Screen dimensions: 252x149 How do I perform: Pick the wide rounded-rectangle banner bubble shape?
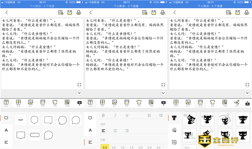click(x=35, y=135)
